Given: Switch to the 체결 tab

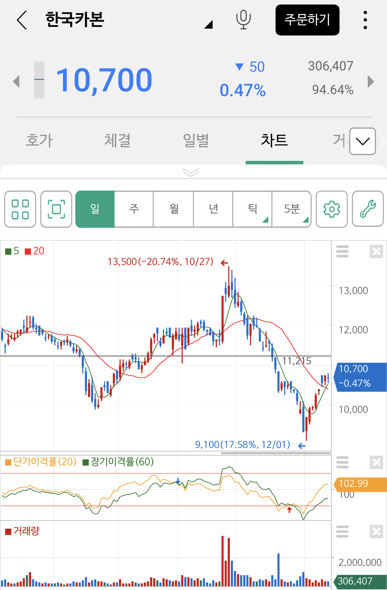Looking at the screenshot, I should point(118,141).
